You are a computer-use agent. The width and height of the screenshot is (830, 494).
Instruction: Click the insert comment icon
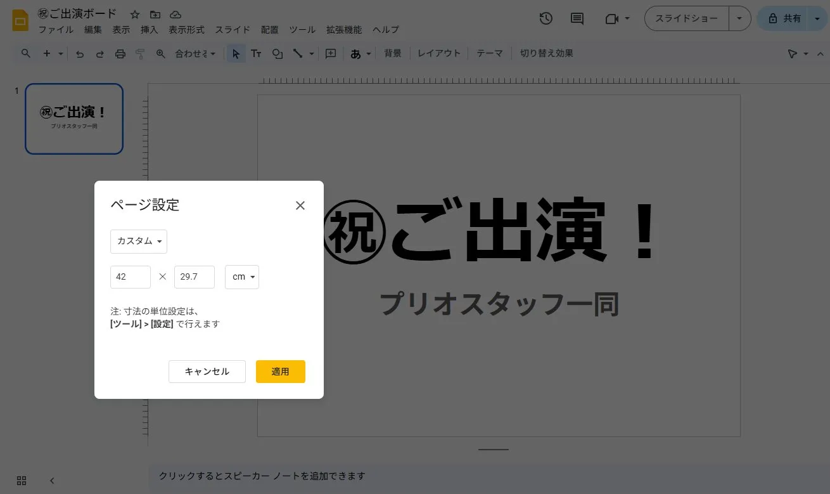[x=331, y=54]
